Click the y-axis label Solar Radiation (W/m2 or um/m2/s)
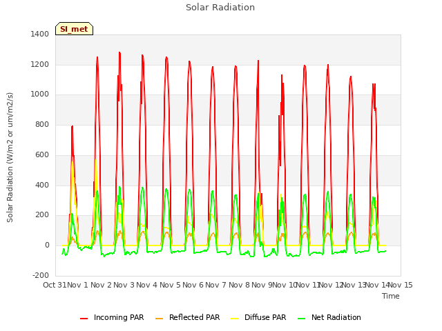Viewport: 442px width, 331px height. [x=10, y=157]
